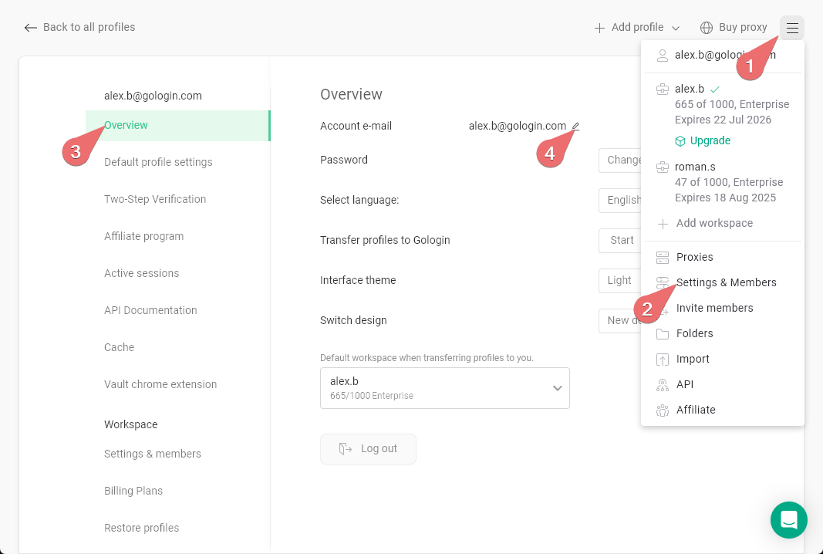The image size is (823, 554).
Task: Open the hamburger menu icon
Action: 792,28
